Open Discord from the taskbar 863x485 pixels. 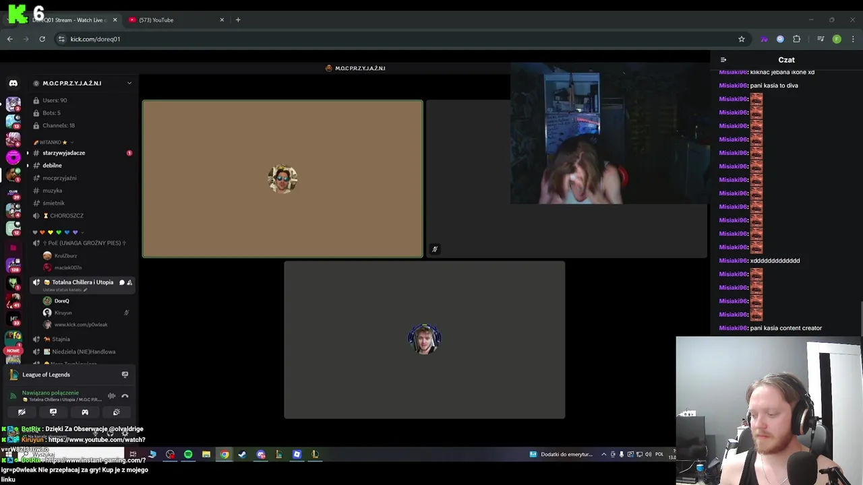(260, 455)
